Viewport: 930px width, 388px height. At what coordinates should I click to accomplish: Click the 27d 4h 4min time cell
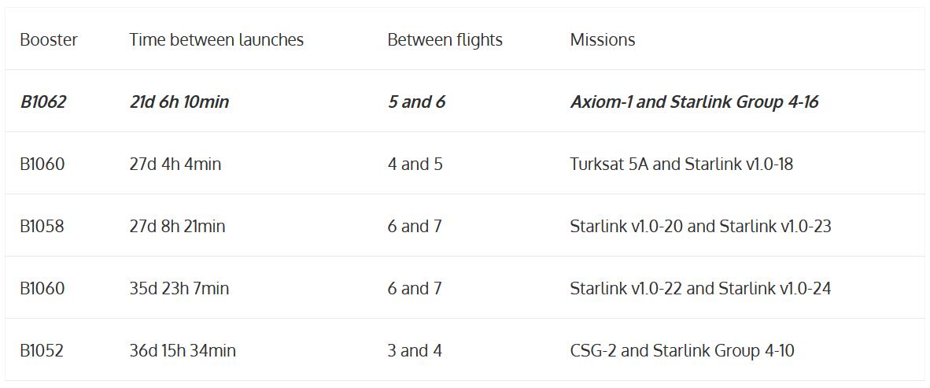click(175, 164)
